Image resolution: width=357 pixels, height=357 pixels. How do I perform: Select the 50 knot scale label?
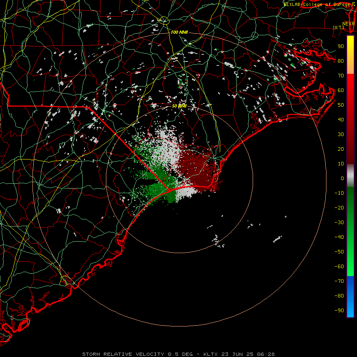pos(341,105)
